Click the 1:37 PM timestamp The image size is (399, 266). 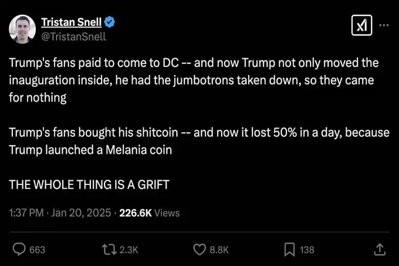[26, 213]
